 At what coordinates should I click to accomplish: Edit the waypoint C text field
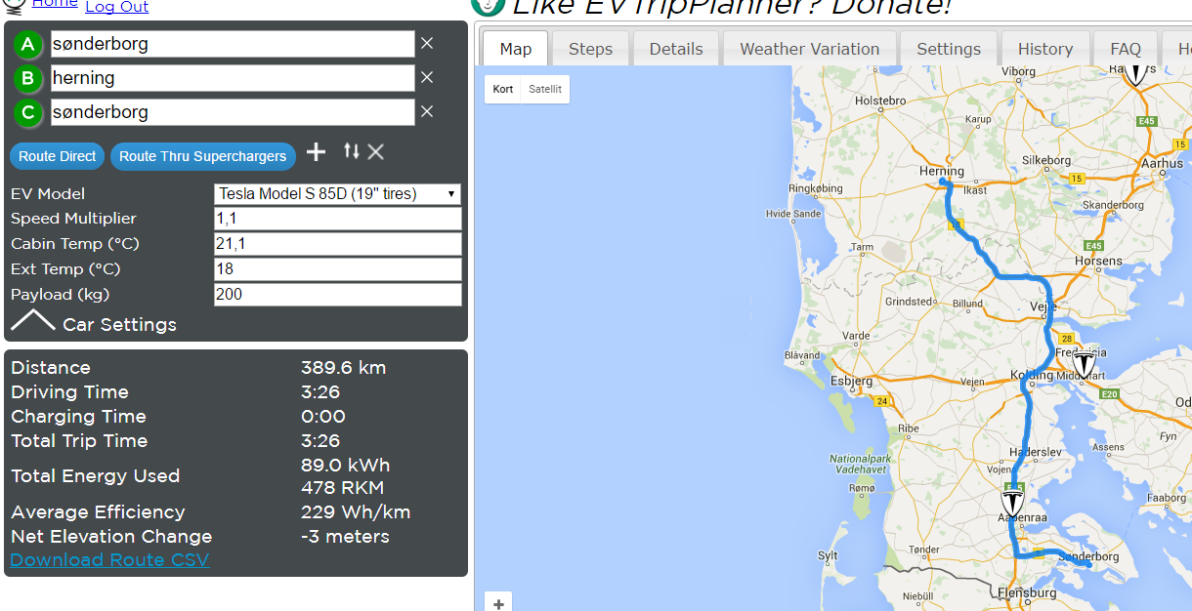tap(233, 112)
